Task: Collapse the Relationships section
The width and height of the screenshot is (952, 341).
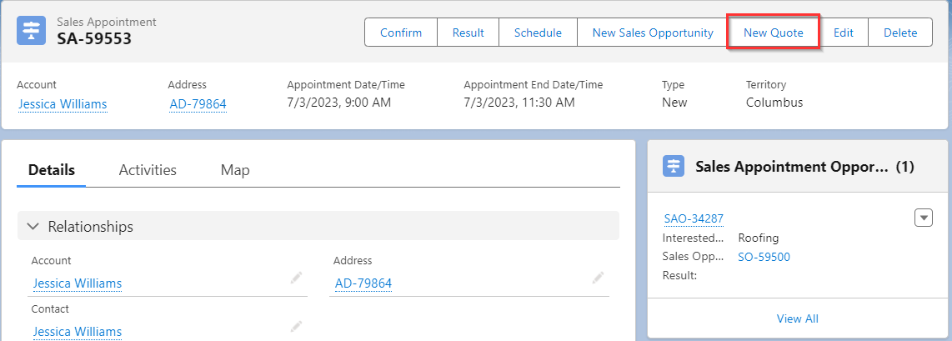Action: click(33, 226)
